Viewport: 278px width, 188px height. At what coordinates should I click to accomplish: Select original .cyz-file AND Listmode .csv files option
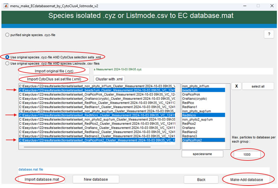8,64
